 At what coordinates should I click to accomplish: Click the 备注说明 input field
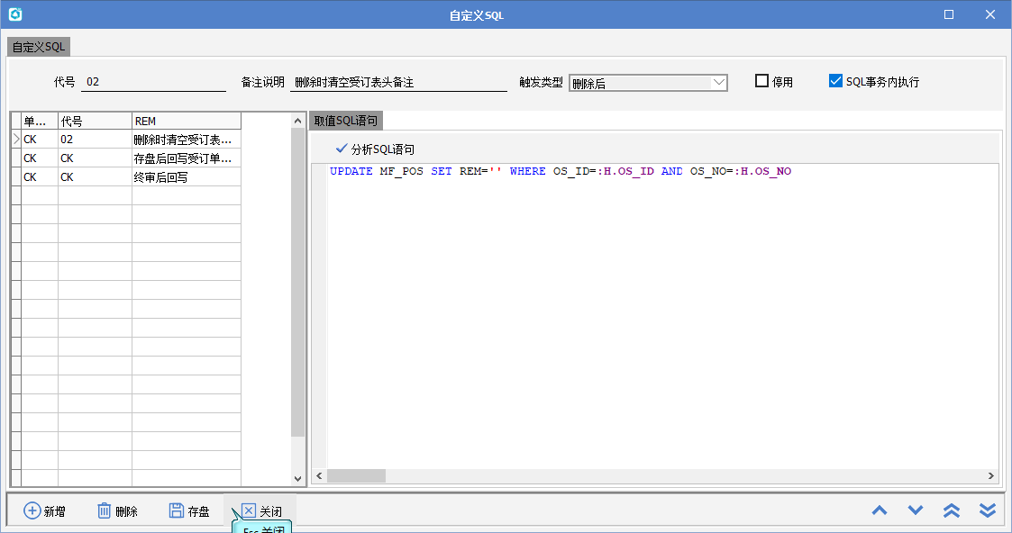(x=398, y=82)
